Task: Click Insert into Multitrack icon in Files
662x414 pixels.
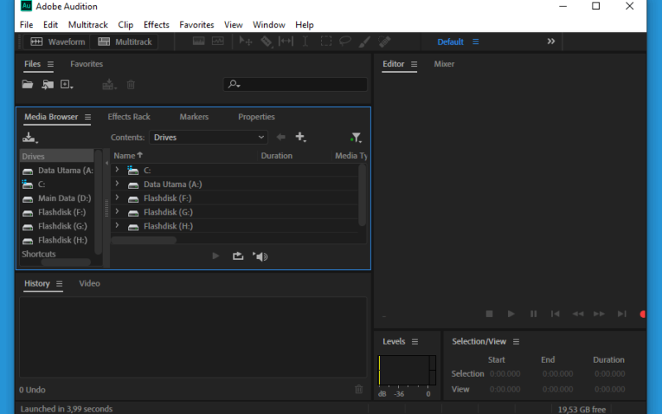Action: tap(109, 84)
